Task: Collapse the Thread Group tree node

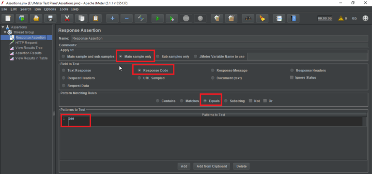Action: pos(5,32)
